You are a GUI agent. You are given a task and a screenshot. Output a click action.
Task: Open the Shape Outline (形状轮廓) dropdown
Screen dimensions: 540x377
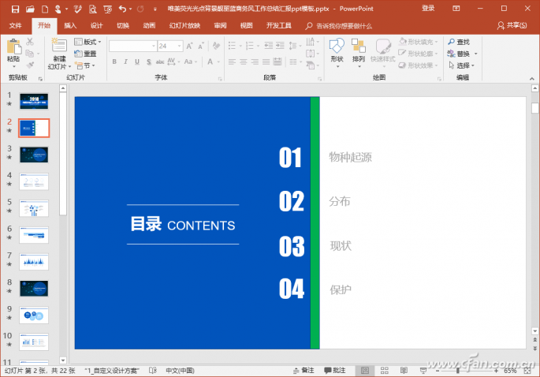click(x=419, y=54)
